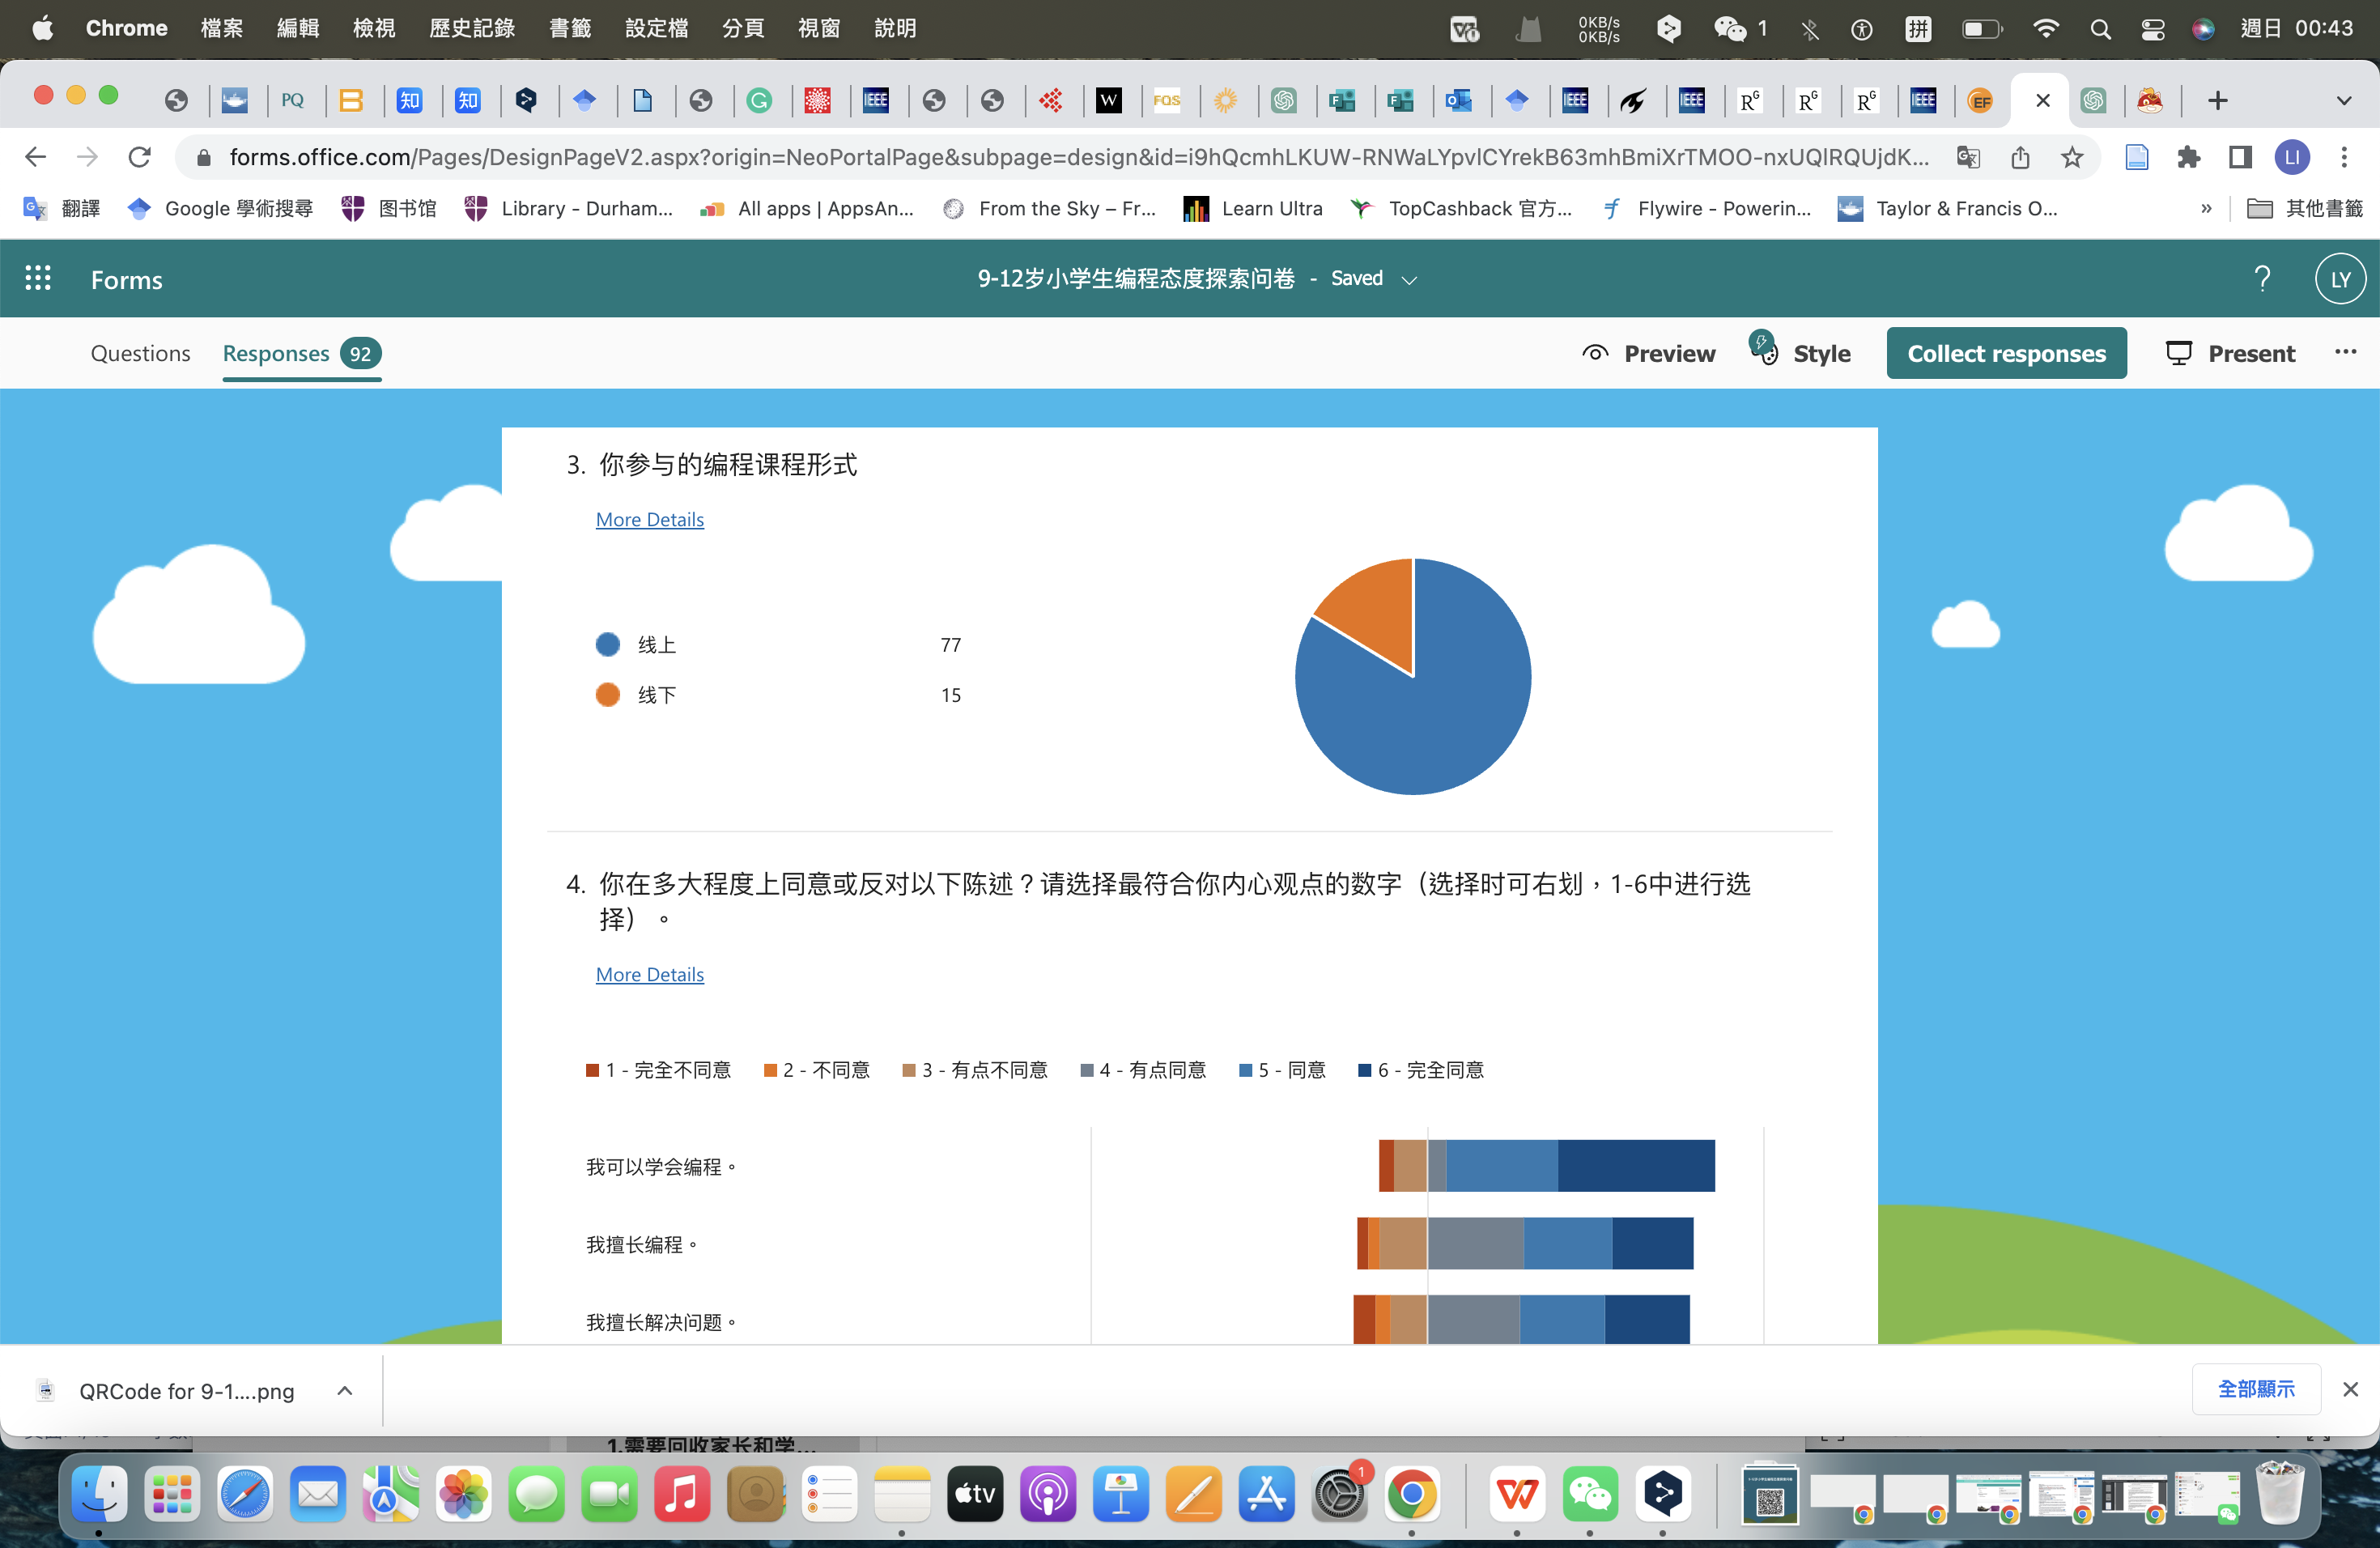Viewport: 2380px width, 1548px height.
Task: Click the orange 线下 legend dot
Action: pyautogui.click(x=608, y=695)
